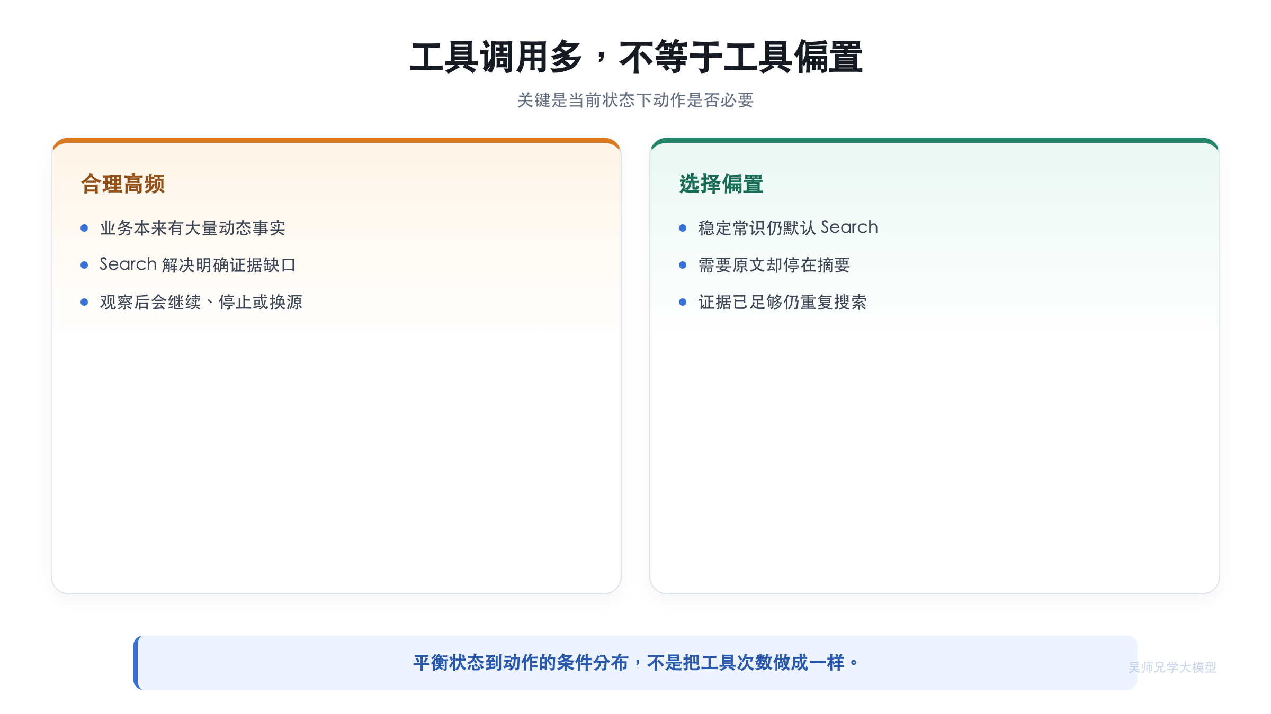Image resolution: width=1271 pixels, height=714 pixels.
Task: Select the 合理高频 card heading
Action: (123, 184)
